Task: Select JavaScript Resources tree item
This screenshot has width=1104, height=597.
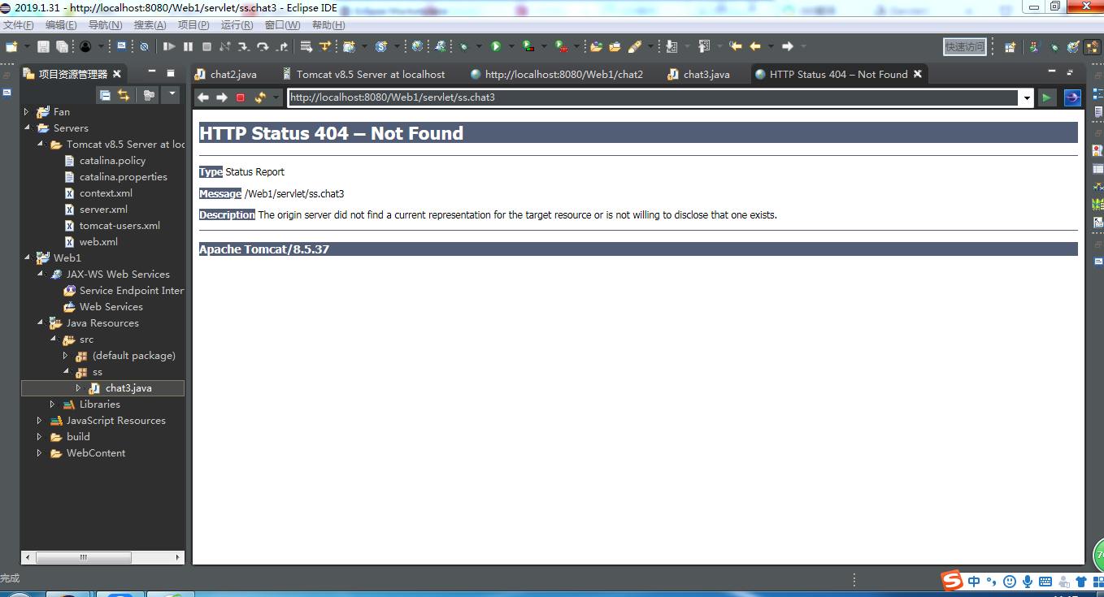Action: 108,421
